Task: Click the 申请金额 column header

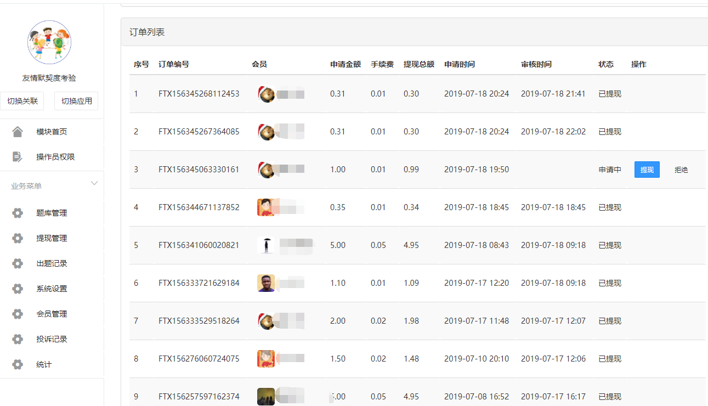Action: [345, 64]
